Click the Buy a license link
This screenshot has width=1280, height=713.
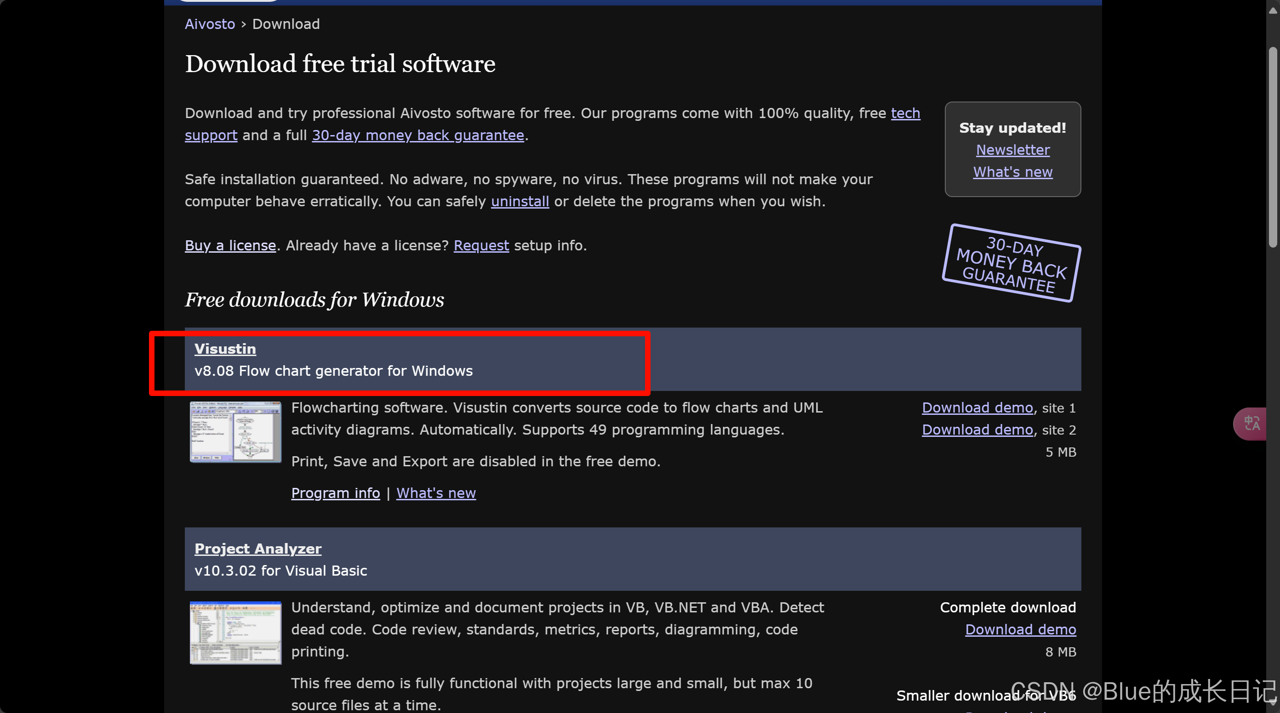tap(230, 245)
